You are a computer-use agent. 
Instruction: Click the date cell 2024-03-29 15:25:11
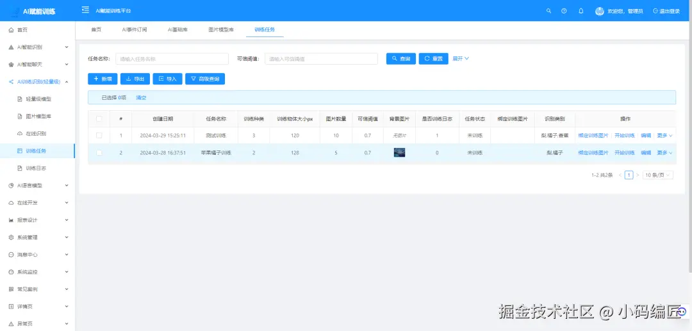pyautogui.click(x=163, y=136)
